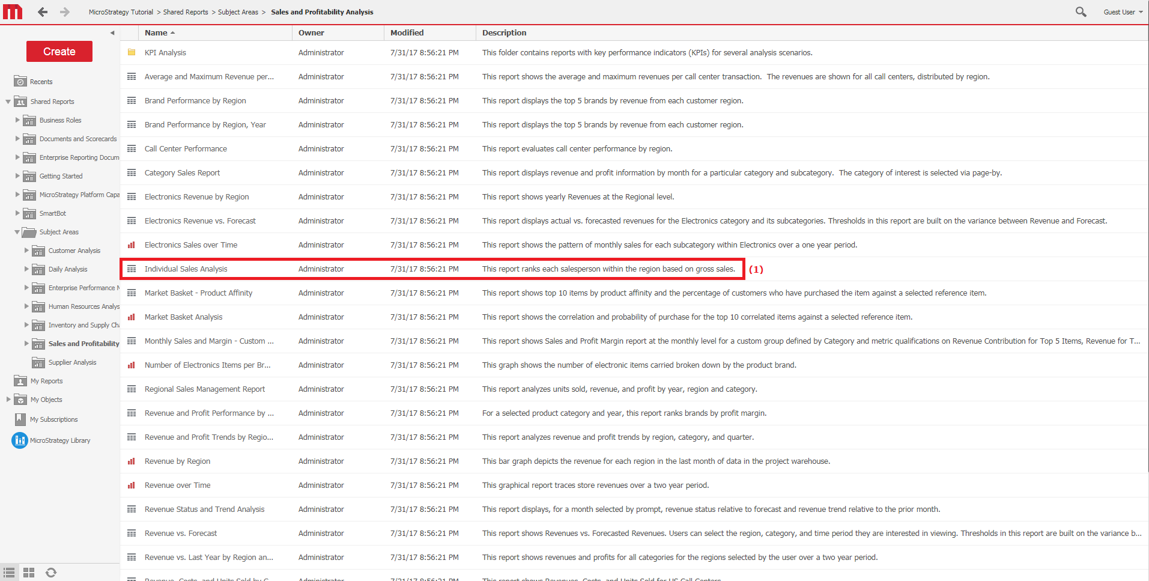Expand the SmartBot folder

[17, 213]
